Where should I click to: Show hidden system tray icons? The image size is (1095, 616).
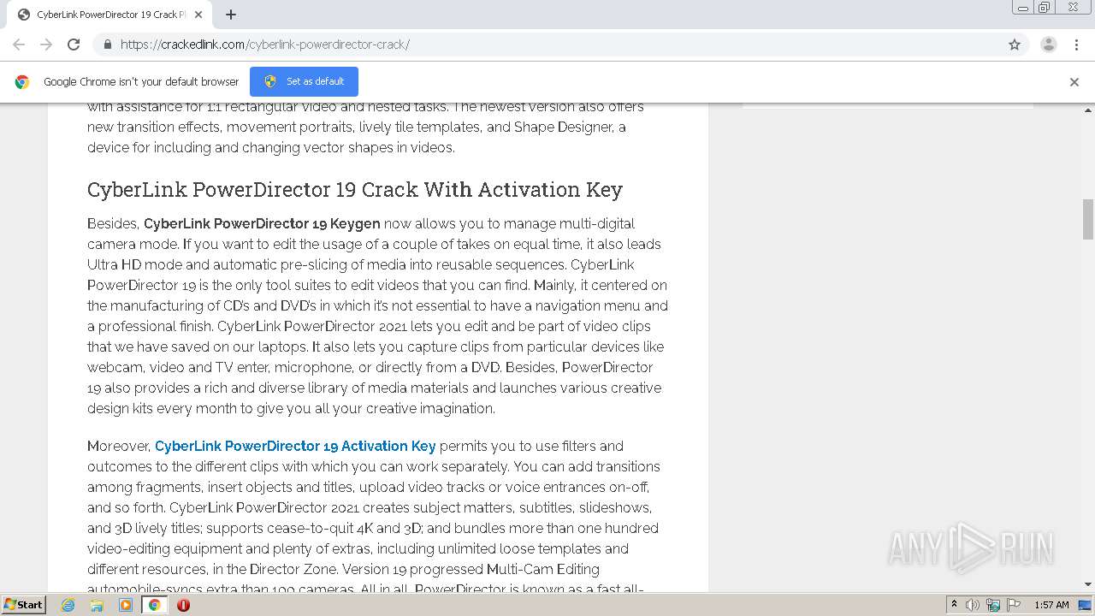pyautogui.click(x=954, y=605)
